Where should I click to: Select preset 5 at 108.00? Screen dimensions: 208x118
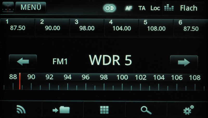[156, 29]
